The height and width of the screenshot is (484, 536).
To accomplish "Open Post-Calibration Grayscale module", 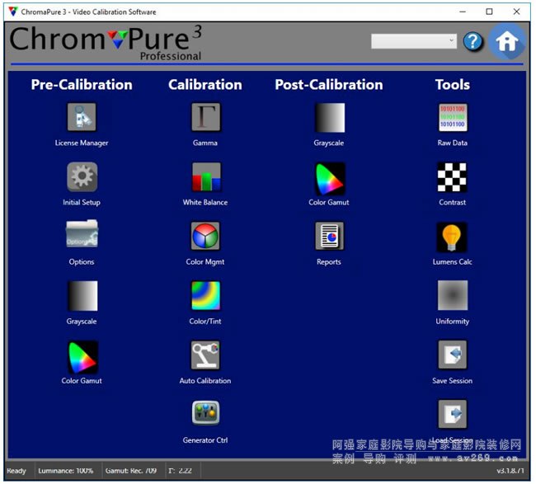I will coord(329,118).
